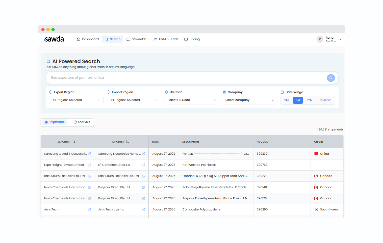Click HS code 390220
Screen dimensions: 383x243
point(262,176)
